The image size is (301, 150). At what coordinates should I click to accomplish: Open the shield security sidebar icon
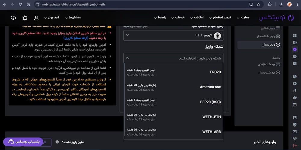295,124
